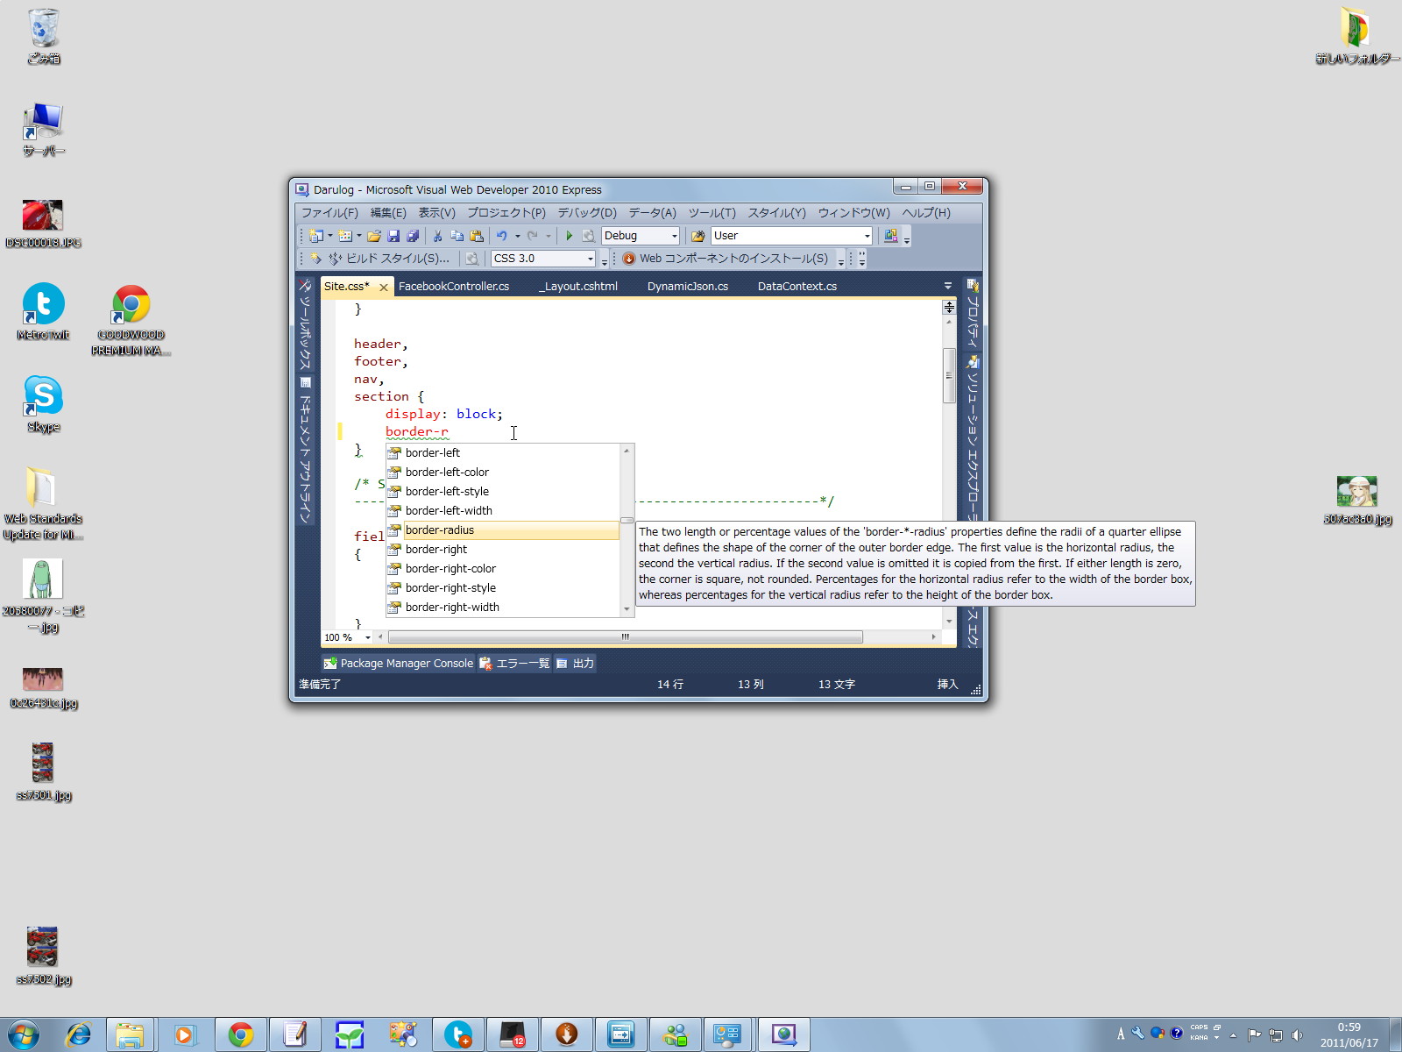Screen dimensions: 1402x1052
Task: Open the 表示(V) menu
Action: tap(436, 213)
